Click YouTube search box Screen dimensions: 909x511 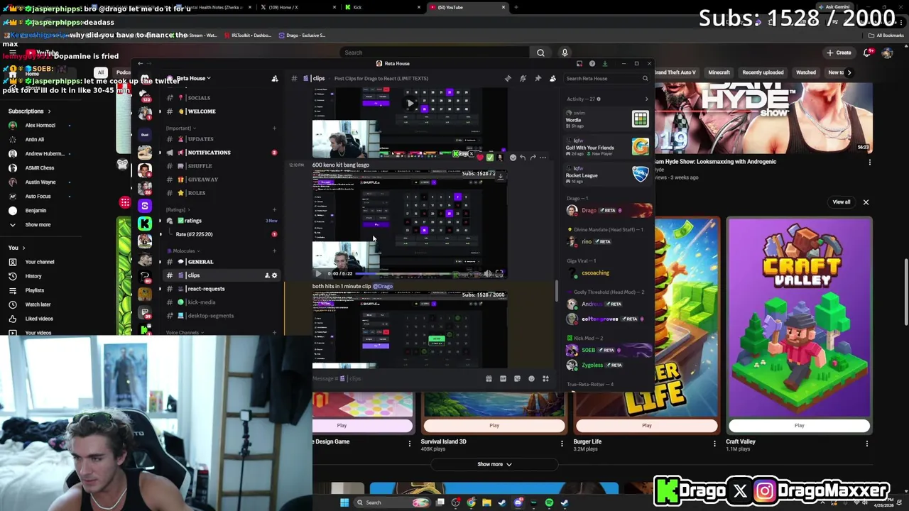click(x=435, y=53)
